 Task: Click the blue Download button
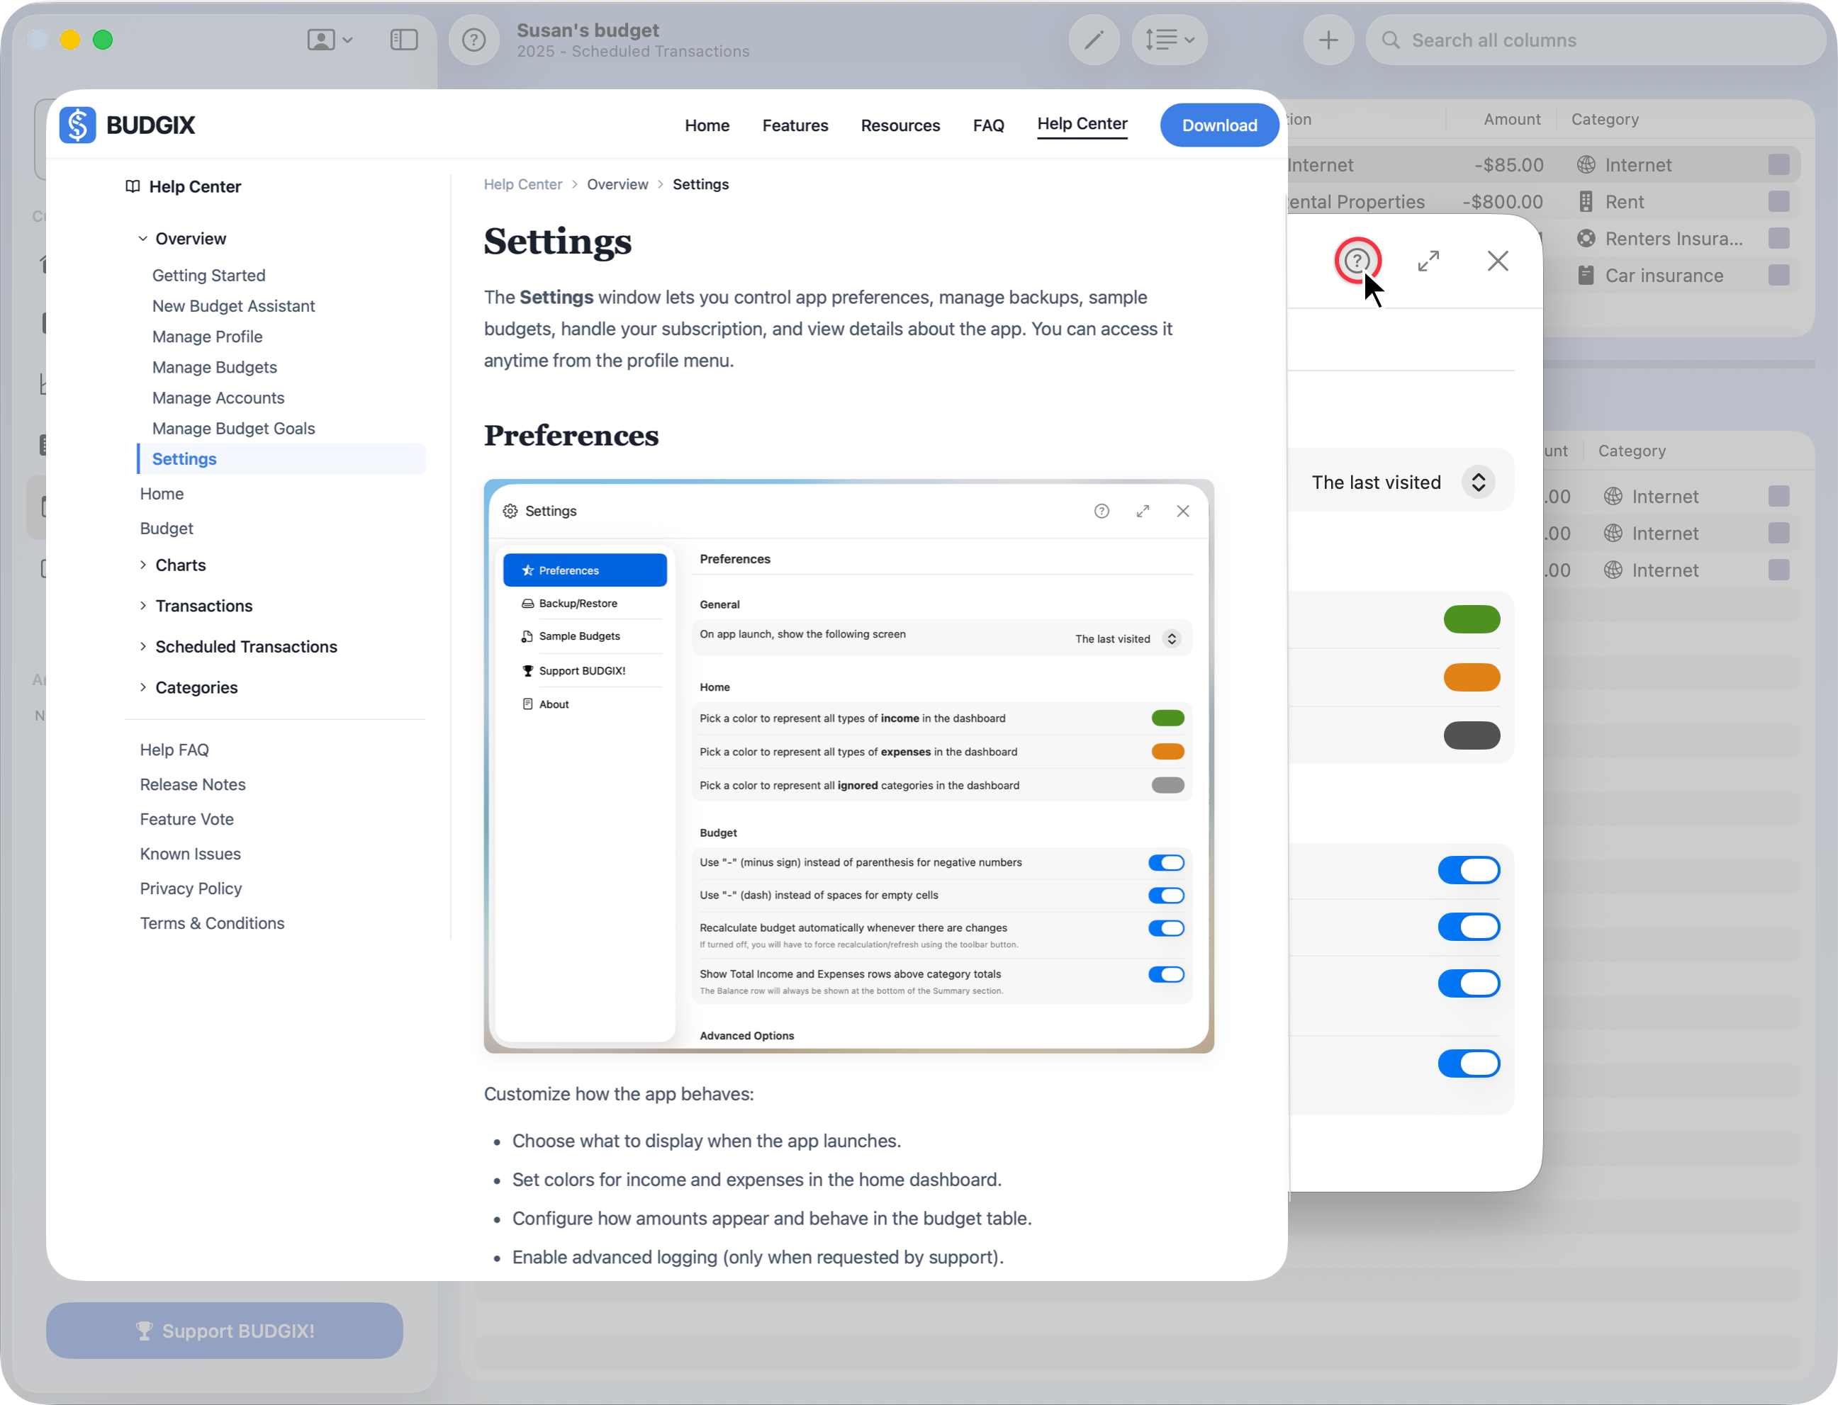(x=1219, y=125)
